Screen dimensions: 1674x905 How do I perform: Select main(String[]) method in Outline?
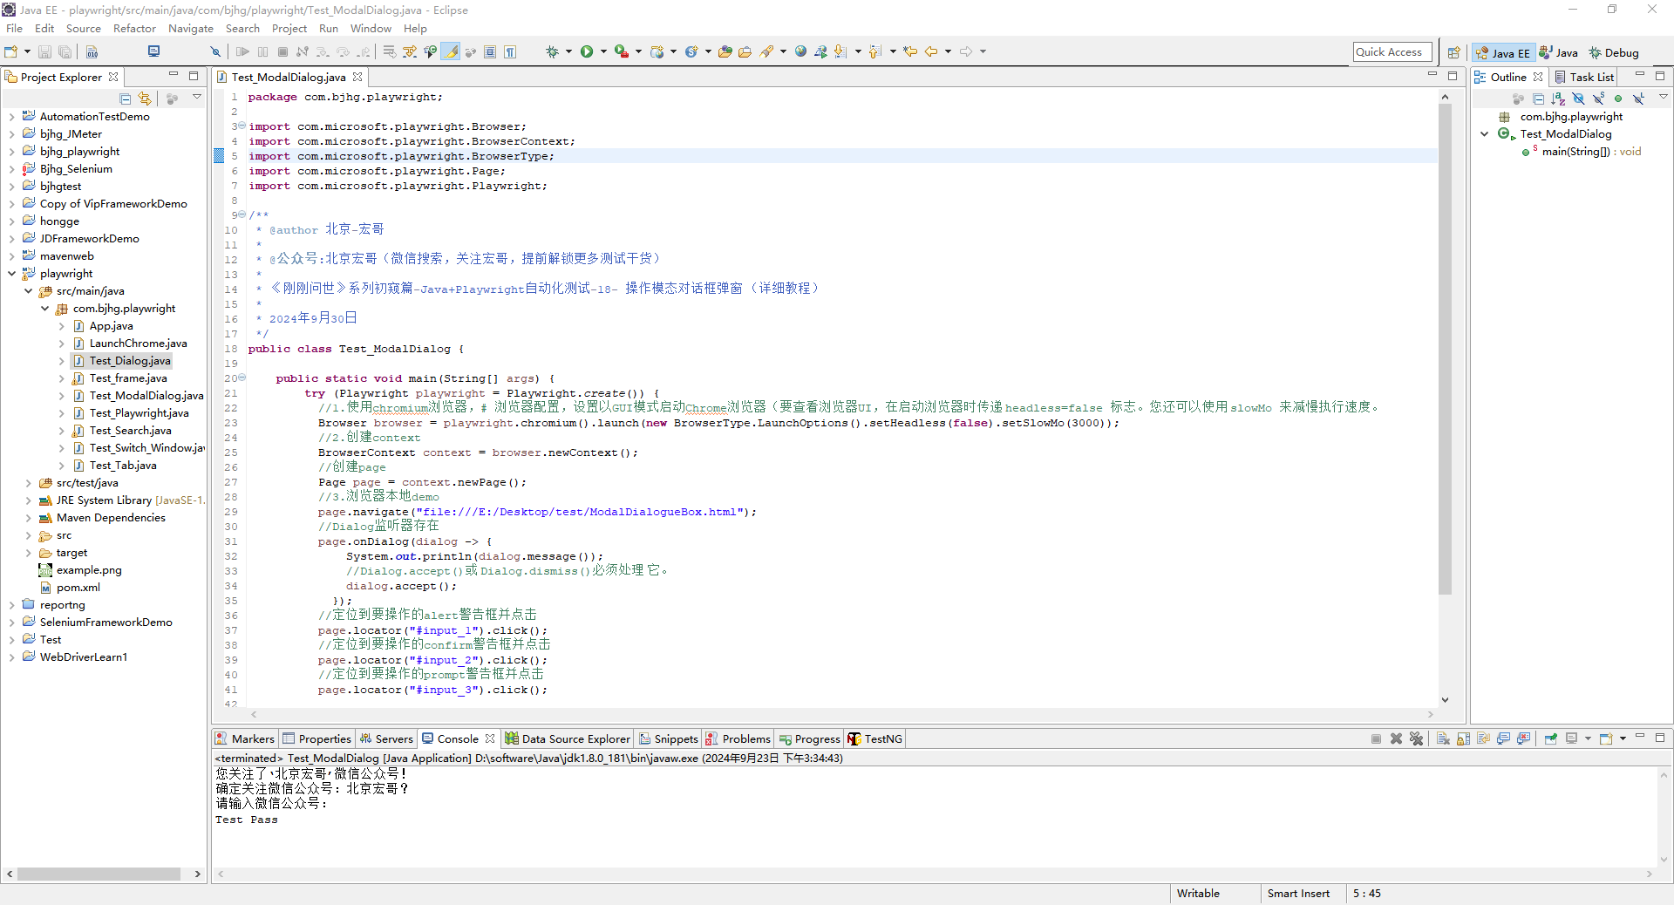point(1591,152)
